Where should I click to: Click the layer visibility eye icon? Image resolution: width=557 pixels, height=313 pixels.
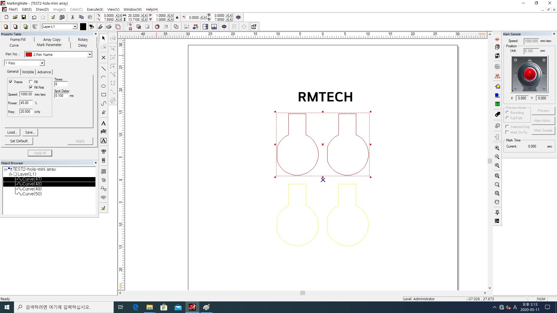point(92,27)
